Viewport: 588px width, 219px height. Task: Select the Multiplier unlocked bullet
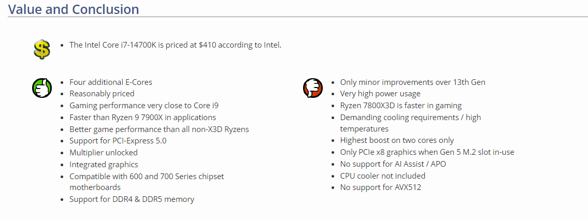pyautogui.click(x=103, y=153)
